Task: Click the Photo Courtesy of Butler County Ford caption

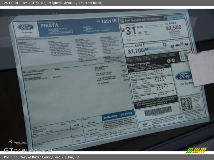Action: pyautogui.click(x=42, y=157)
